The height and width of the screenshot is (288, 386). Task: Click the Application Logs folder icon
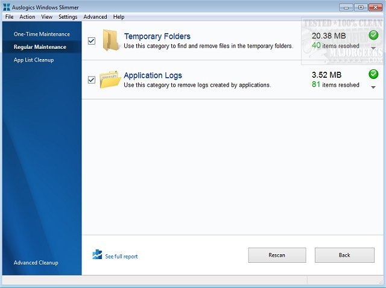click(110, 79)
